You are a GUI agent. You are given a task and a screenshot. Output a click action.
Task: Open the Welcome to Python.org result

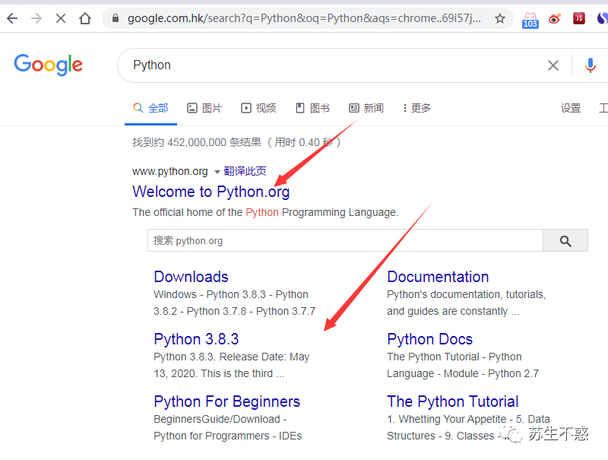point(211,192)
